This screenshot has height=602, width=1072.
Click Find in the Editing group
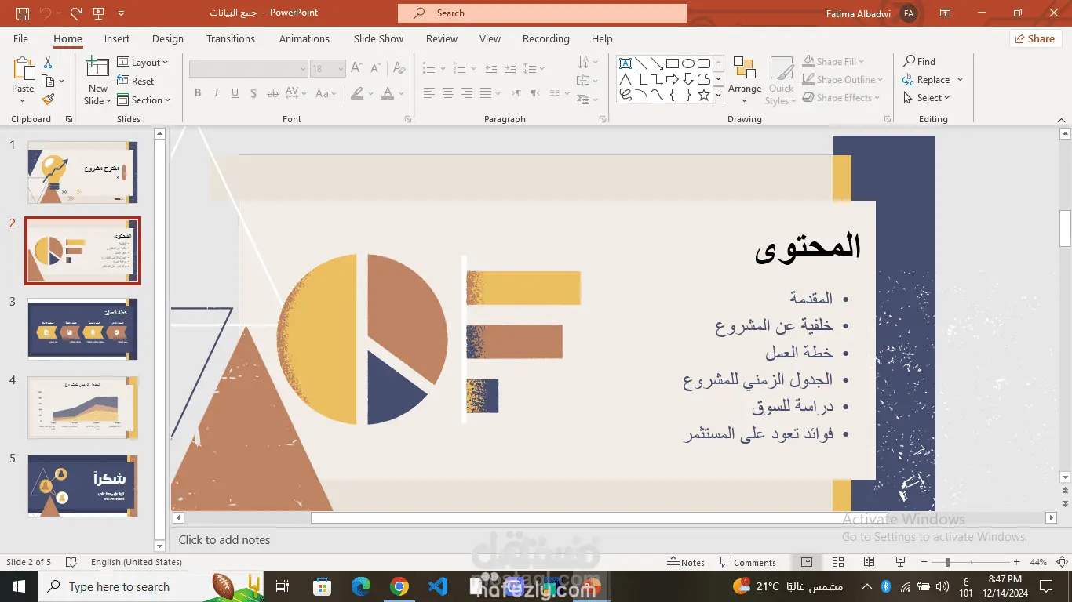919,61
